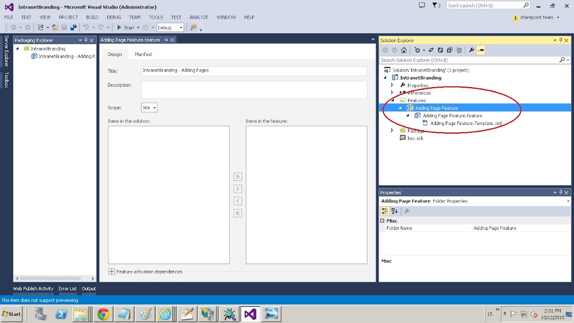This screenshot has height=323, width=574.
Task: Select Adding Page Feature.Template.xml file
Action: (466, 123)
